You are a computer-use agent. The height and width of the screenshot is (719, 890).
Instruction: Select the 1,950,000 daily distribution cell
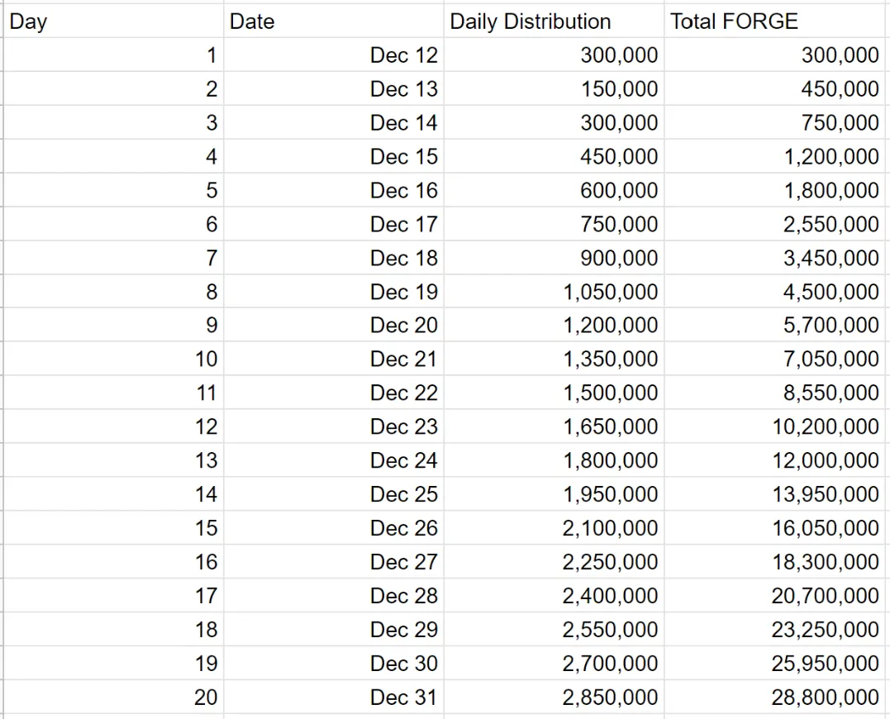pos(554,494)
